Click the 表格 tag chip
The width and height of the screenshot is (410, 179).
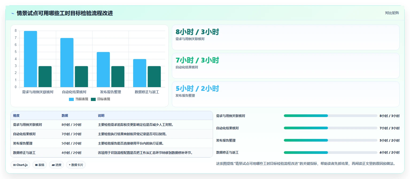click(40, 165)
